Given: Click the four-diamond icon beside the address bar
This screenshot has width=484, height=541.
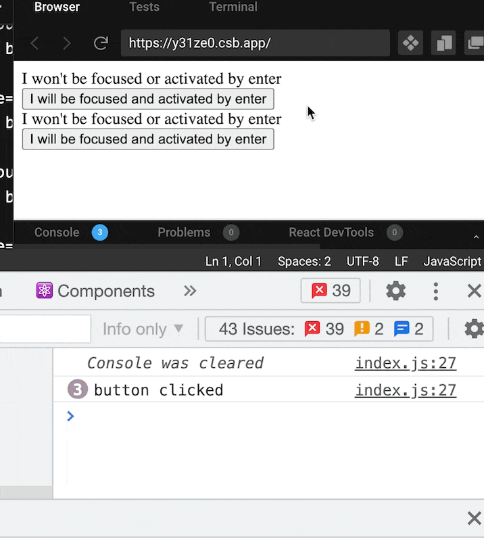Looking at the screenshot, I should 410,43.
